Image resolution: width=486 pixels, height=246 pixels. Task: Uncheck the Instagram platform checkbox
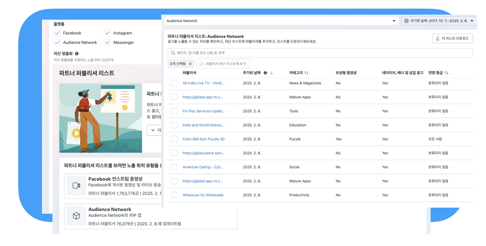point(107,33)
